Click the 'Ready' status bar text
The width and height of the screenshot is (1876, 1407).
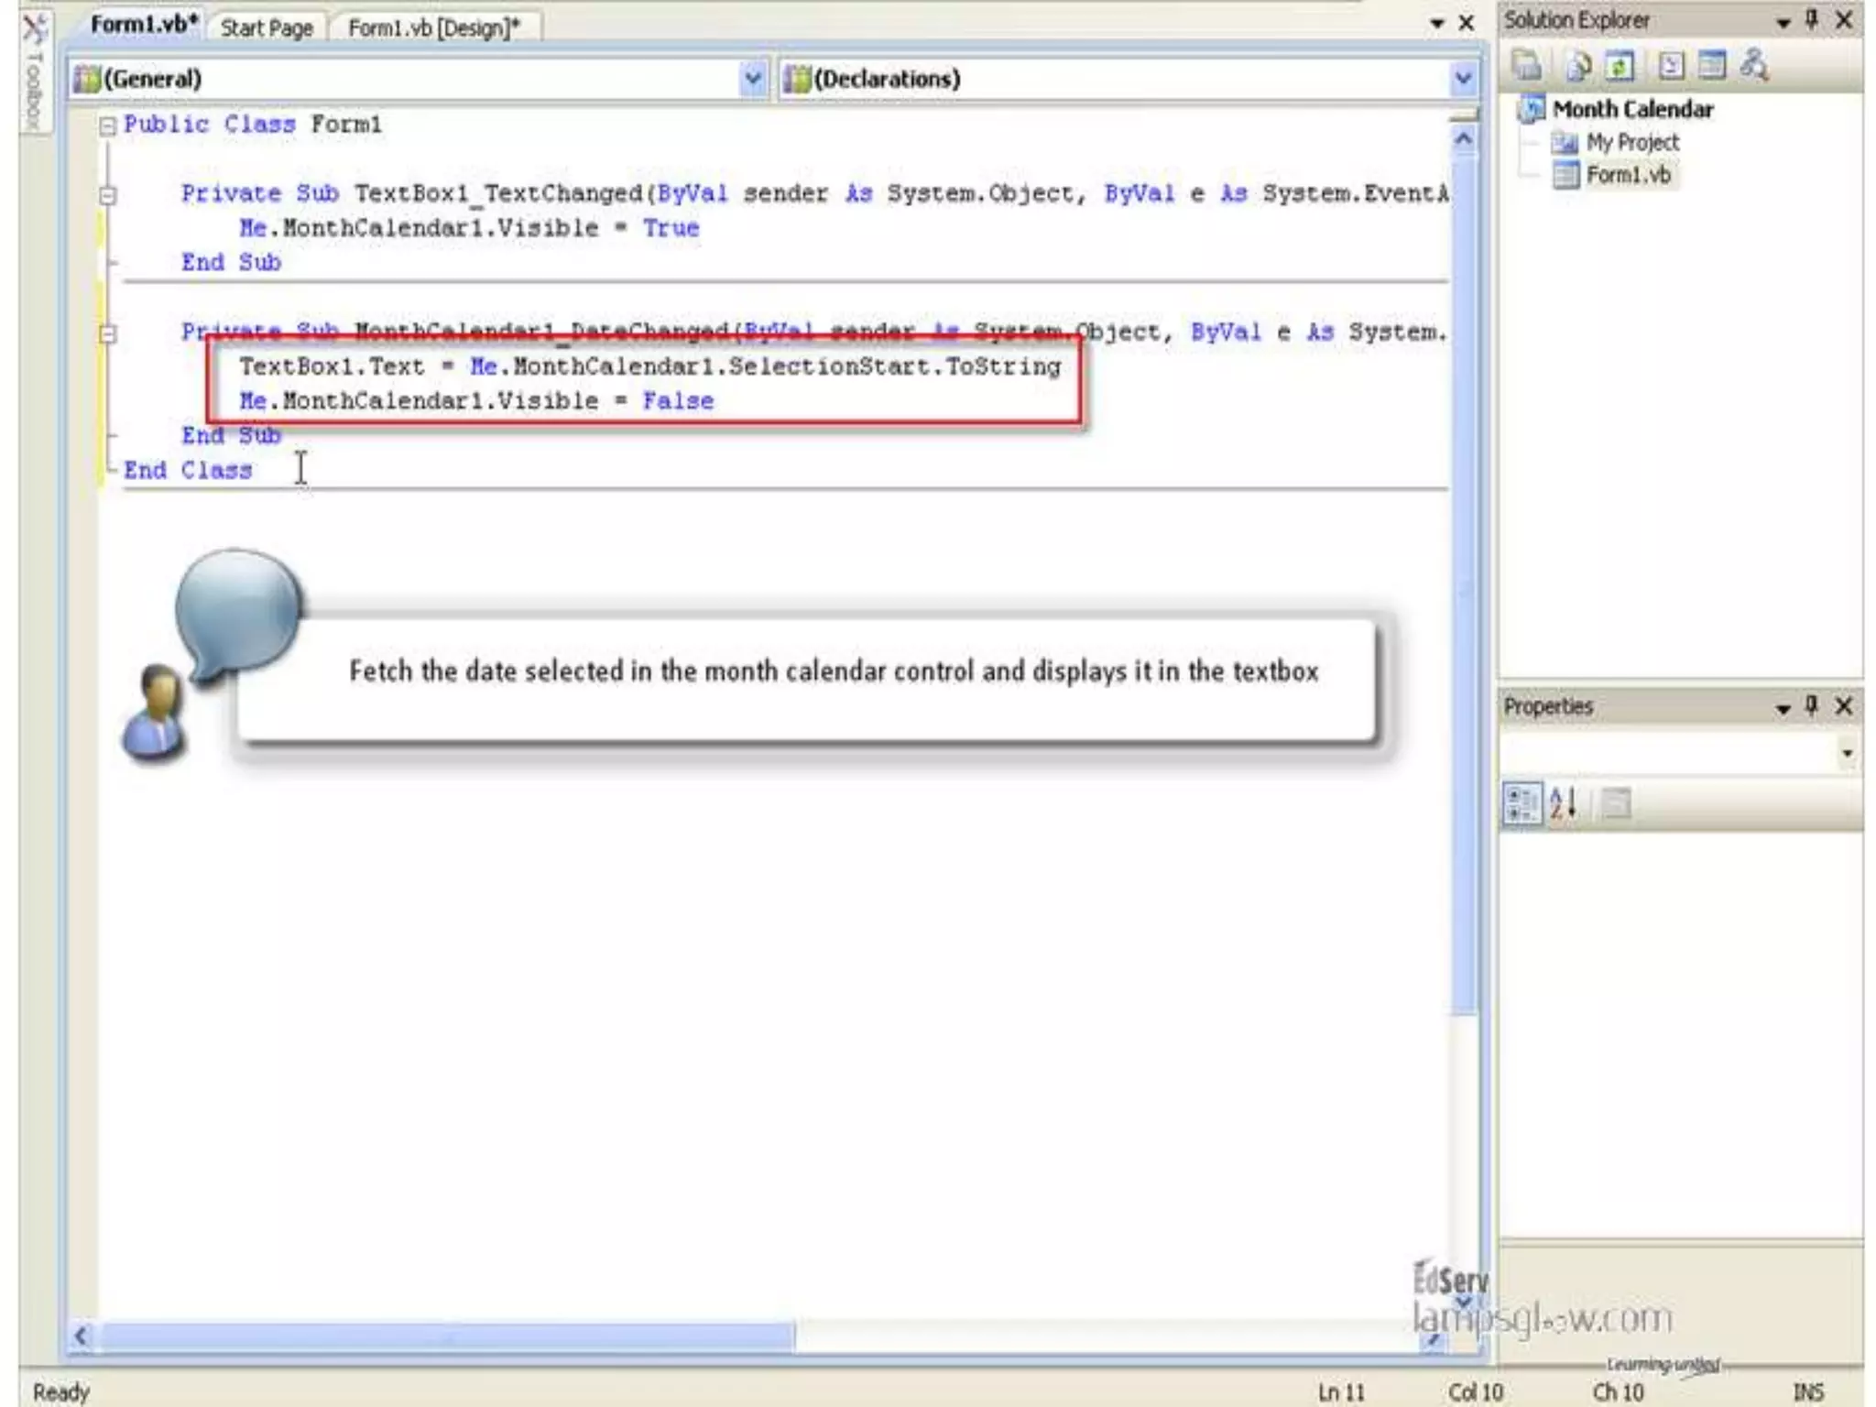pos(61,1391)
